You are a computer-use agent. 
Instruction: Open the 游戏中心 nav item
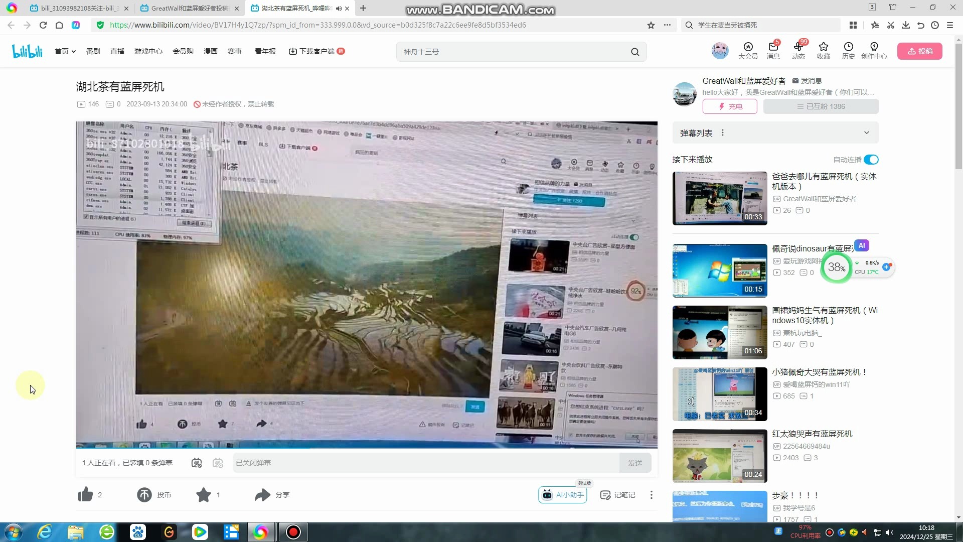pos(148,51)
